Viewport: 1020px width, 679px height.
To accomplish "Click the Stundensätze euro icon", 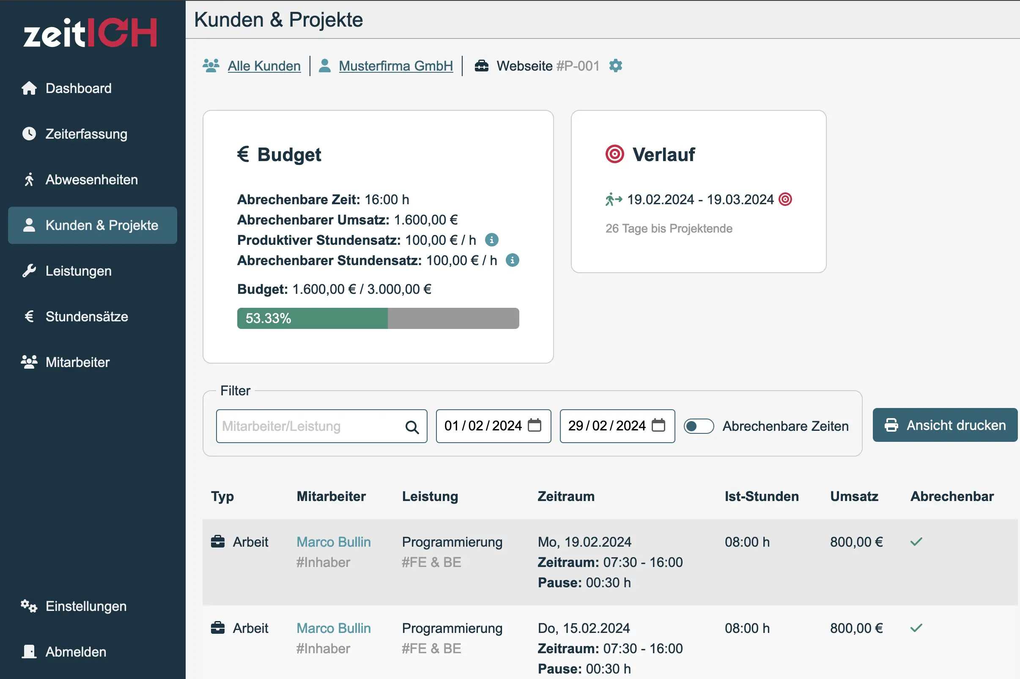I will tap(29, 317).
